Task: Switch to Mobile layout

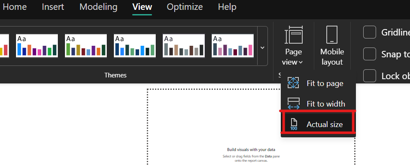Action: click(x=332, y=46)
